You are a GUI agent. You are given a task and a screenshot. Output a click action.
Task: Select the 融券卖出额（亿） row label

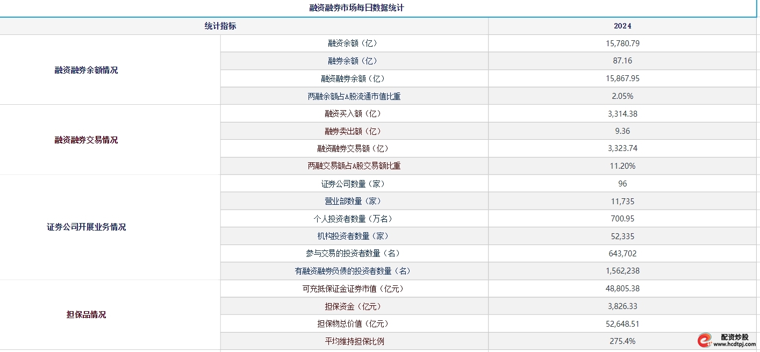coord(354,131)
